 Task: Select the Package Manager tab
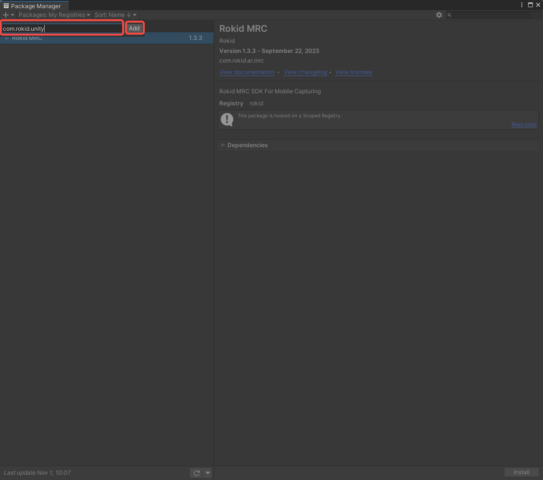[34, 6]
